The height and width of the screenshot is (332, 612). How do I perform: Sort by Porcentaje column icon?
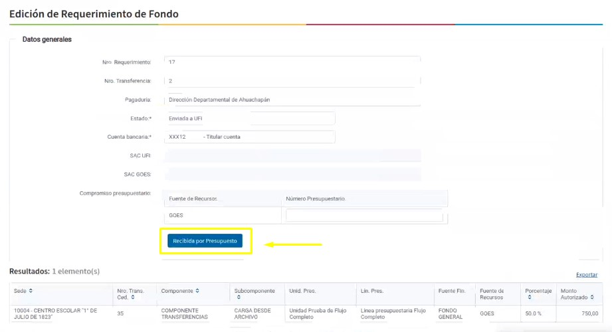pyautogui.click(x=529, y=297)
